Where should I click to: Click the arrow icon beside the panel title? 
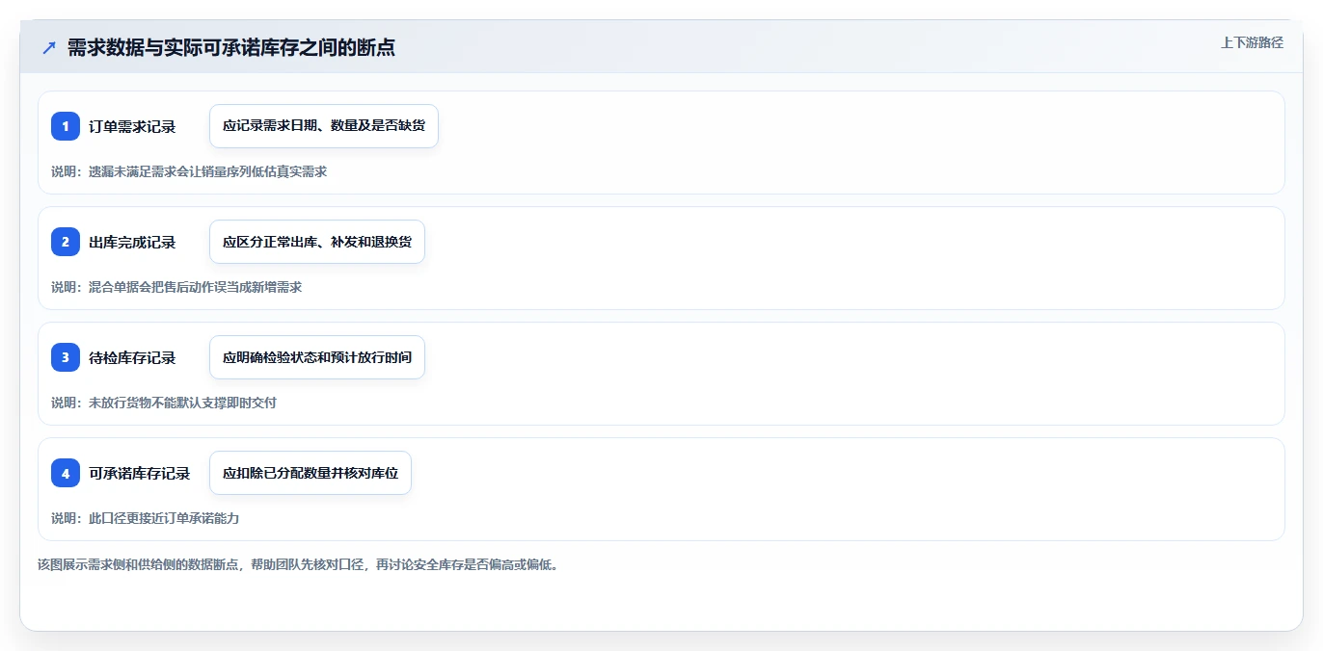49,48
